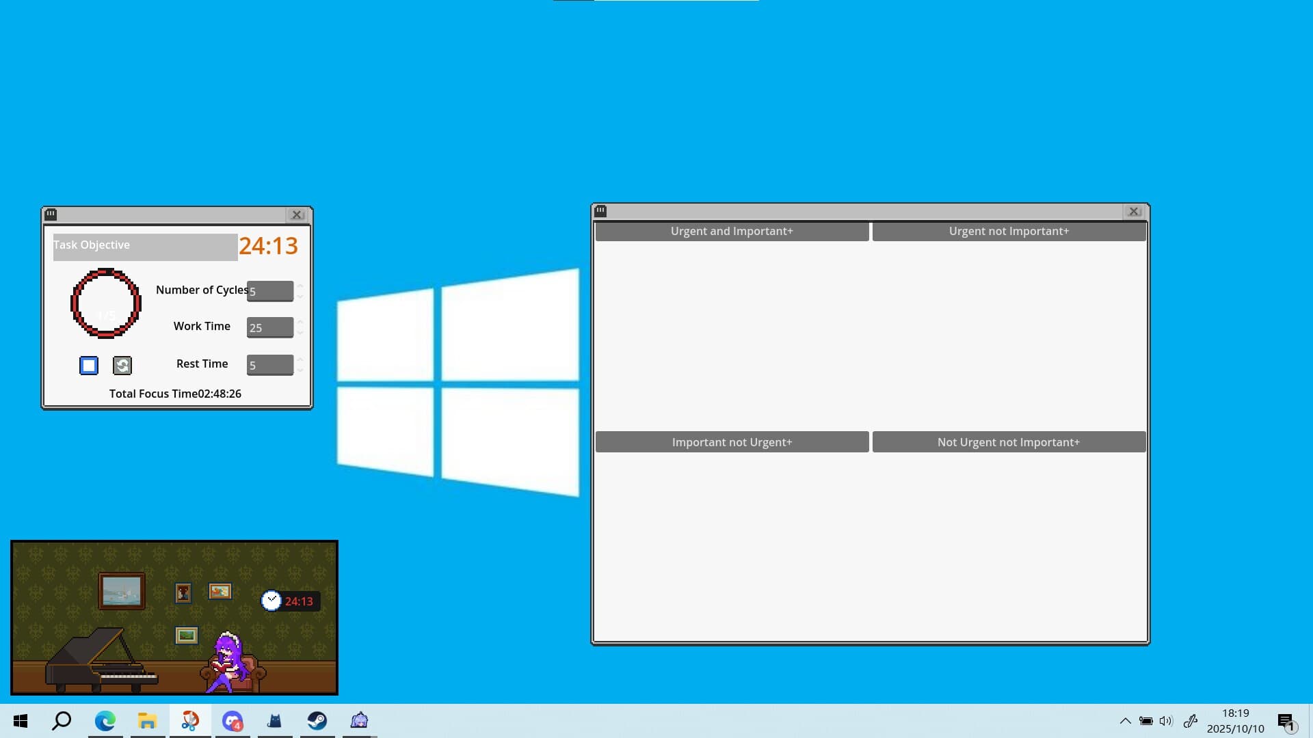
Task: Increase the Number of Cycles value
Action: 300,286
